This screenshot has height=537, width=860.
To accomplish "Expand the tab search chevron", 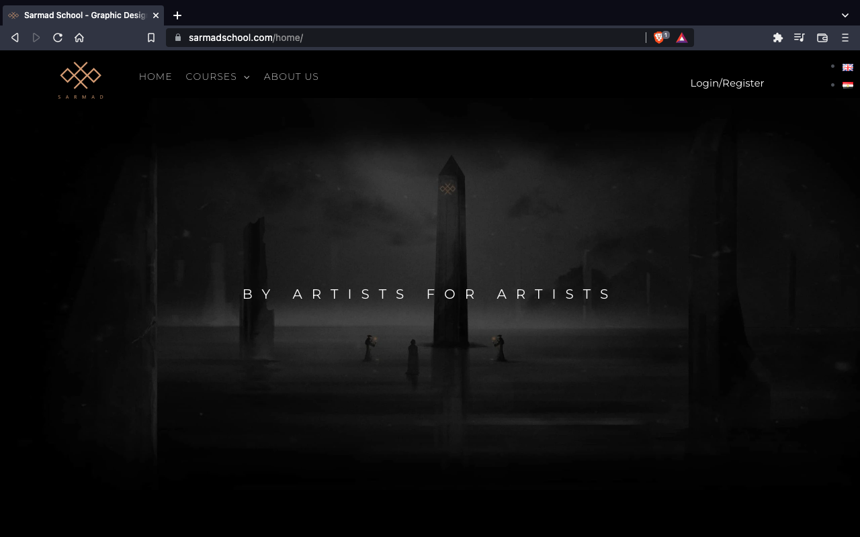I will coord(845,15).
